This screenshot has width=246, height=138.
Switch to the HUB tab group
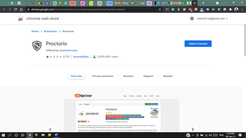click(109, 3)
